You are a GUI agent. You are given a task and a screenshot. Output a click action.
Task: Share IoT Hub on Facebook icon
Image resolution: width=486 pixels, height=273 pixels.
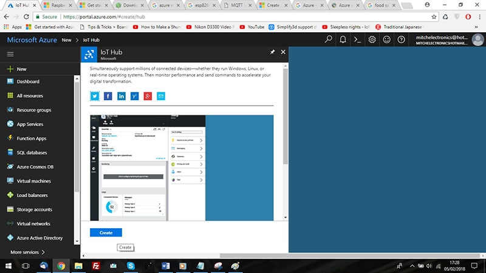point(108,96)
